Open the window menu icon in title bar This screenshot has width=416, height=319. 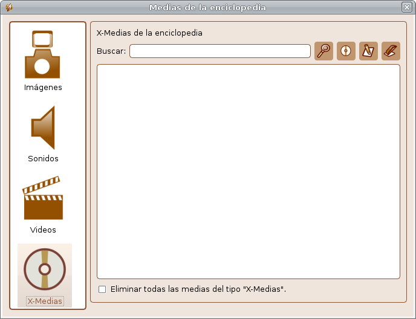point(8,8)
